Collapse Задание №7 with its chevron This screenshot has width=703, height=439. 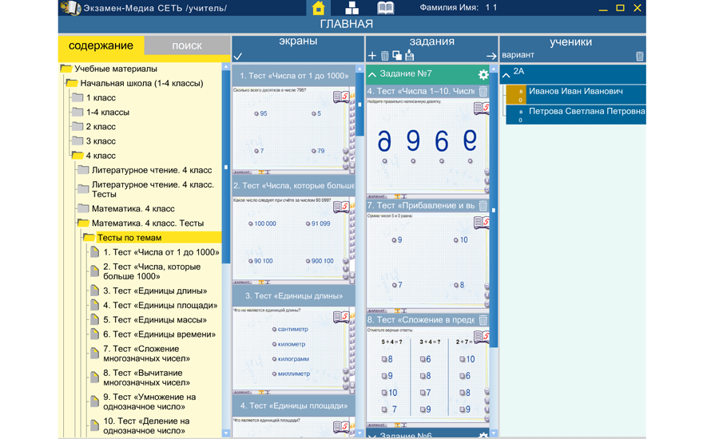372,74
